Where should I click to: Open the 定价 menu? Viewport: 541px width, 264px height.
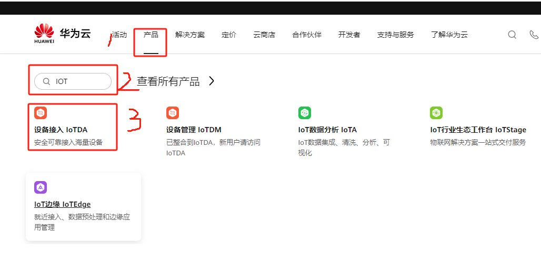pos(229,35)
